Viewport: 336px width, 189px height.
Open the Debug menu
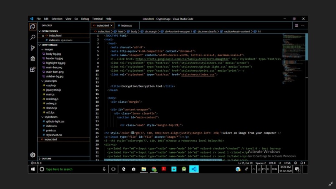point(85,19)
